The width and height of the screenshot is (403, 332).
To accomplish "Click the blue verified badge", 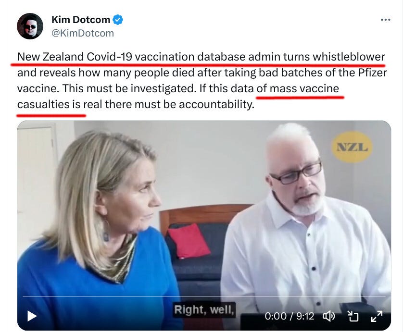I will click(x=118, y=20).
